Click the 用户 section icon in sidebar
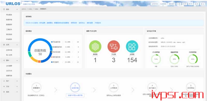The image size is (207, 101). 4,81
